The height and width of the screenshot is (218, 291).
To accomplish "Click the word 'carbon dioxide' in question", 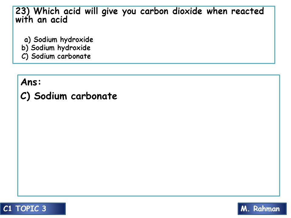I will click(x=171, y=11).
